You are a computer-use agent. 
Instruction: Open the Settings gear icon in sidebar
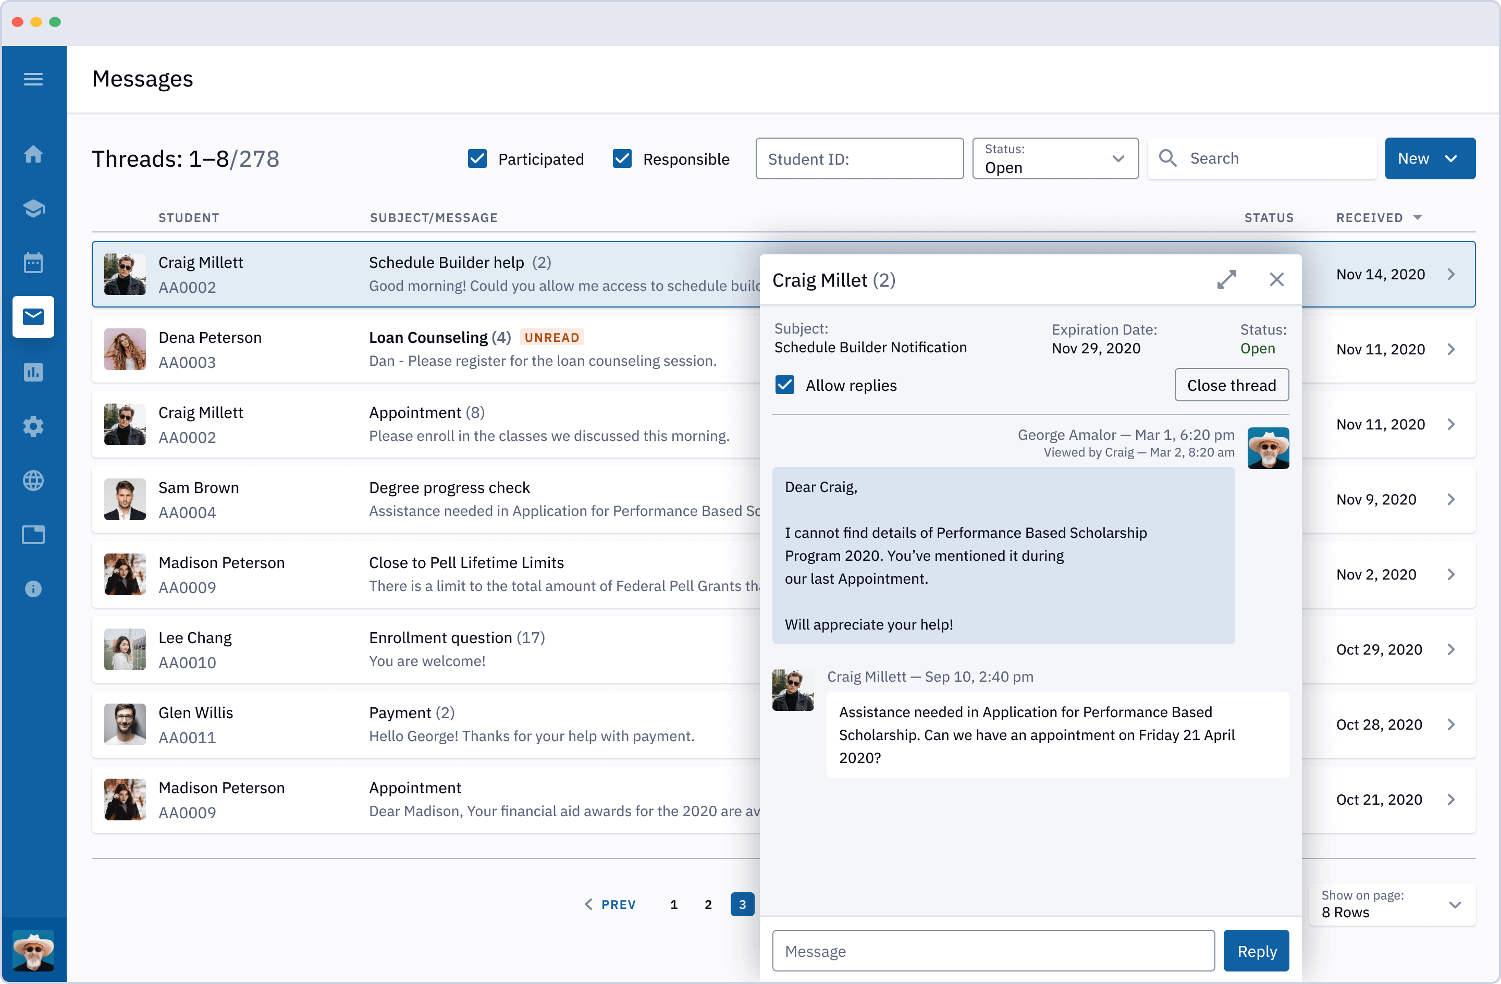click(x=32, y=426)
